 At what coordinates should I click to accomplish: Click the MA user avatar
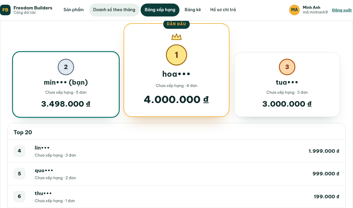[x=294, y=10]
